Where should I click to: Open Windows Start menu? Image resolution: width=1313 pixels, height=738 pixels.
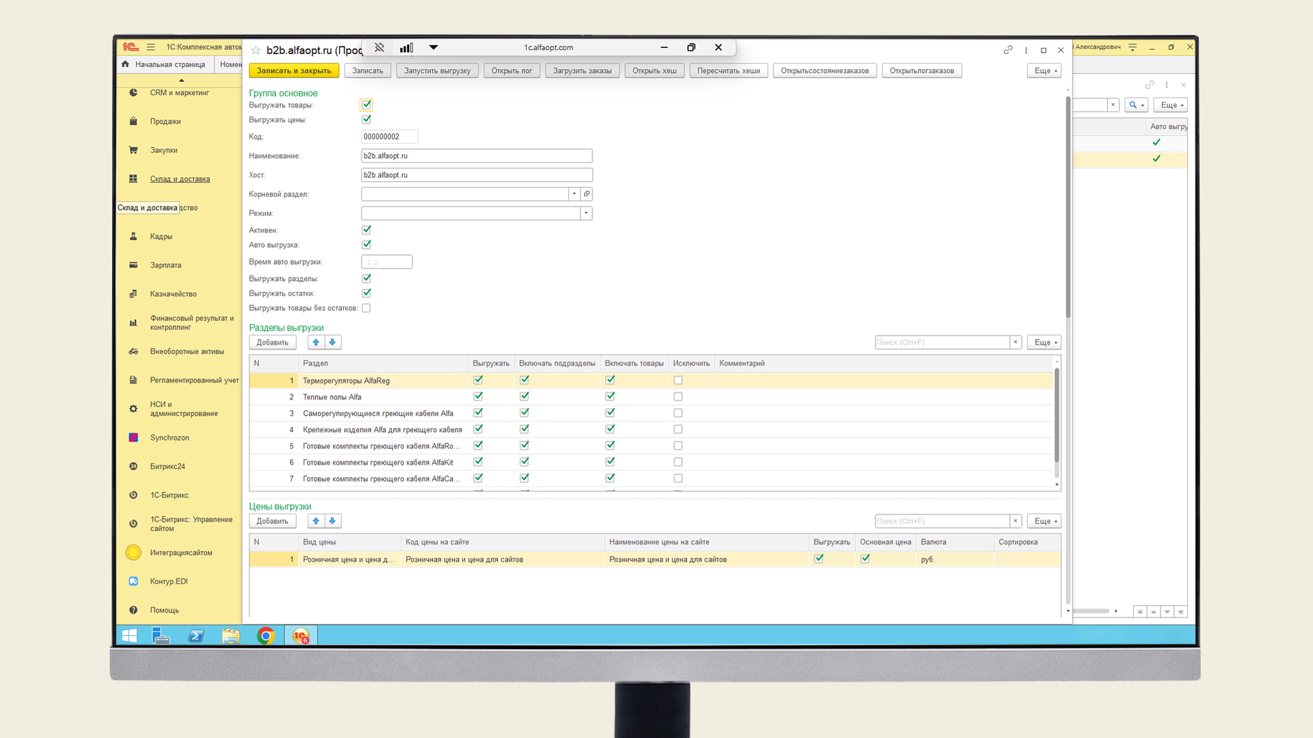(129, 636)
